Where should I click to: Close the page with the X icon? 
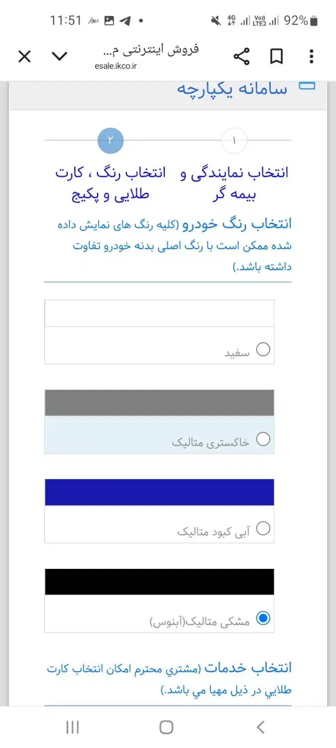tap(24, 56)
